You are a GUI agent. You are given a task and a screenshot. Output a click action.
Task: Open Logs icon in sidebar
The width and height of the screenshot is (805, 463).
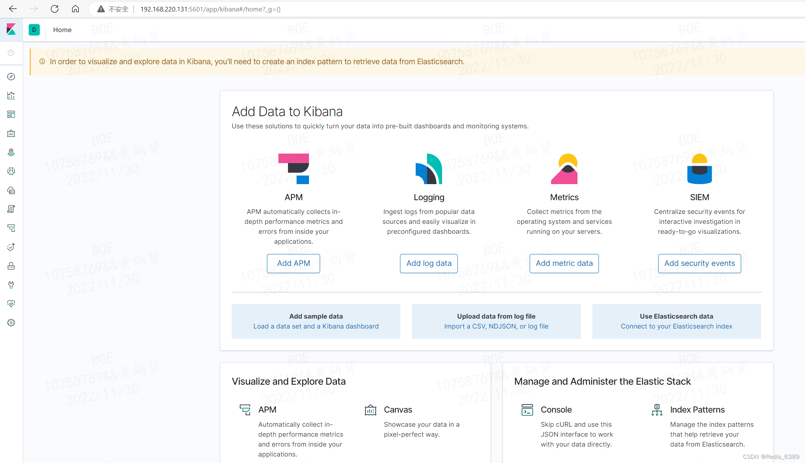click(x=11, y=209)
